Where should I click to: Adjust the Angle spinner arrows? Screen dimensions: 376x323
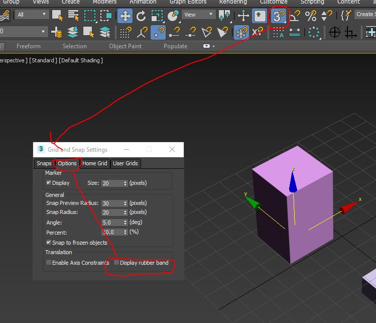[125, 223]
